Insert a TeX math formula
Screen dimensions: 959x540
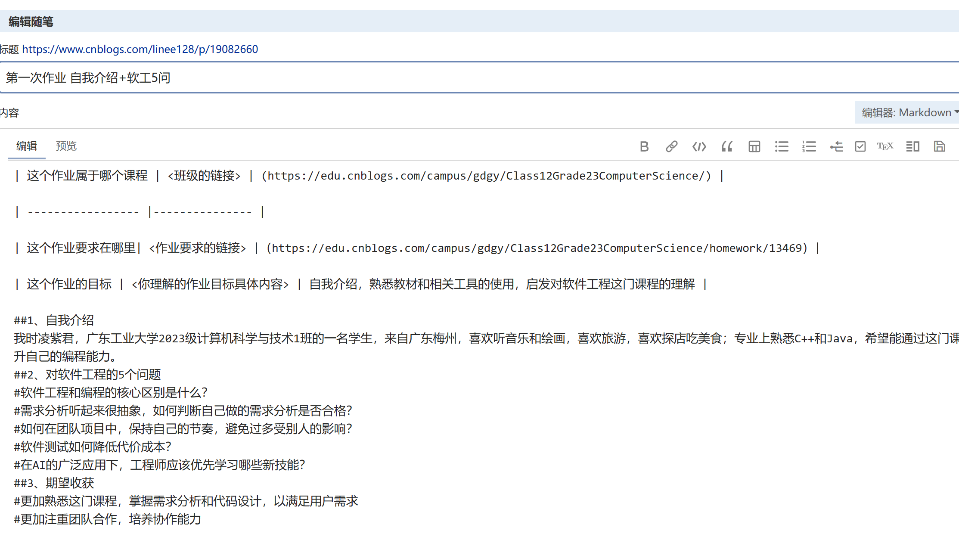[885, 146]
